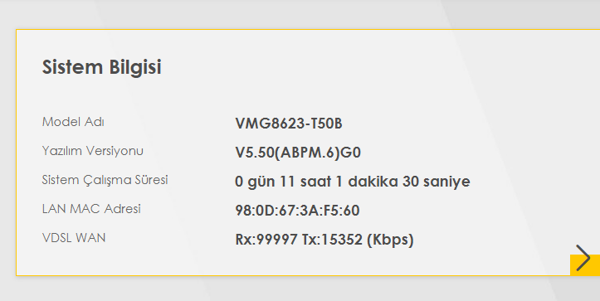Click the '11 saat' hours text
The height and width of the screenshot is (301, 600).
(305, 182)
